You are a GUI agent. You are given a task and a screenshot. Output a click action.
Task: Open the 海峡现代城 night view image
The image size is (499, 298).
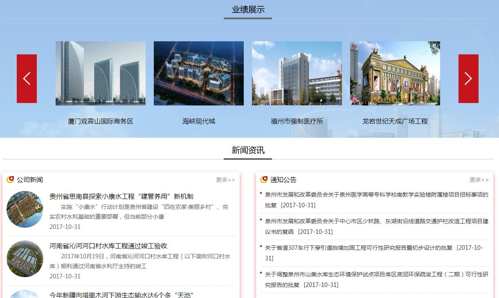pos(198,73)
